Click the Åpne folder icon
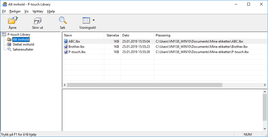The height and width of the screenshot is (137, 268). click(13, 20)
